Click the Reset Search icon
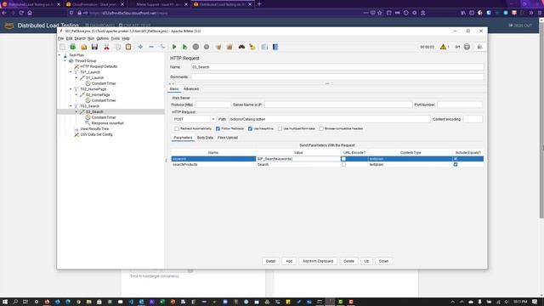544x306 pixels. click(x=252, y=47)
